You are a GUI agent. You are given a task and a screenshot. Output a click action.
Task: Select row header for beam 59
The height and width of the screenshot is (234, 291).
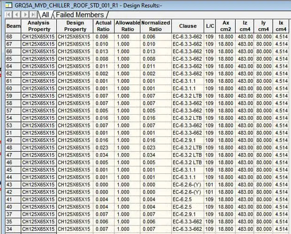[13, 96]
